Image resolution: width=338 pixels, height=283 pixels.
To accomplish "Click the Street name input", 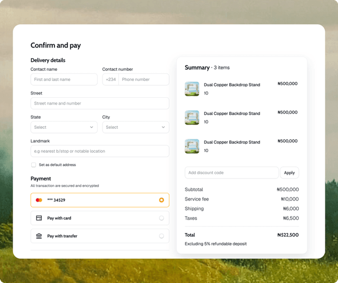I will tap(100, 103).
